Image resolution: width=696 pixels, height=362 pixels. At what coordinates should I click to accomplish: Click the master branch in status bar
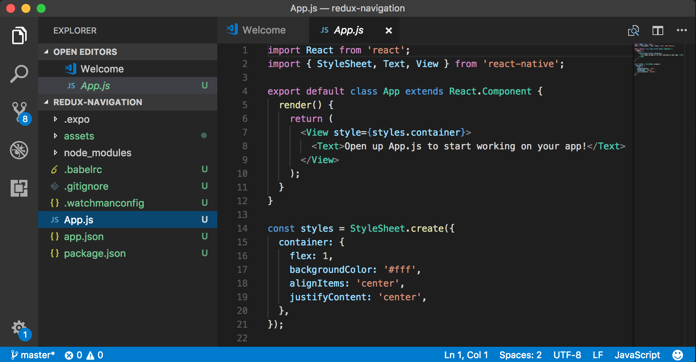[x=33, y=355]
